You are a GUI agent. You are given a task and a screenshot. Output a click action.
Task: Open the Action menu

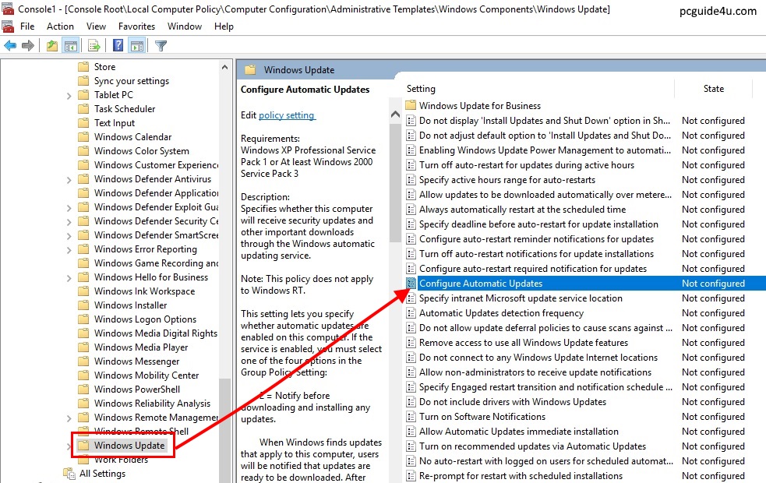[x=60, y=26]
